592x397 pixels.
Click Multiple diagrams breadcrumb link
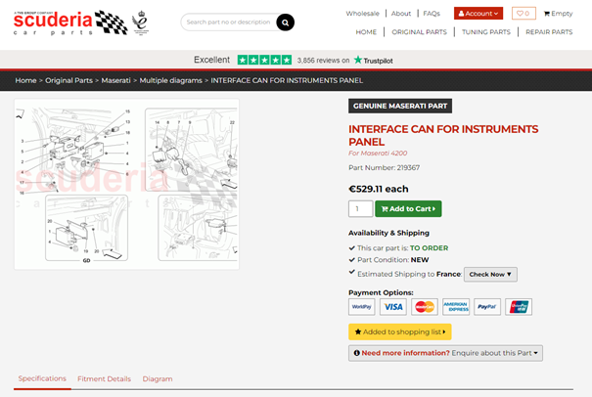(170, 80)
